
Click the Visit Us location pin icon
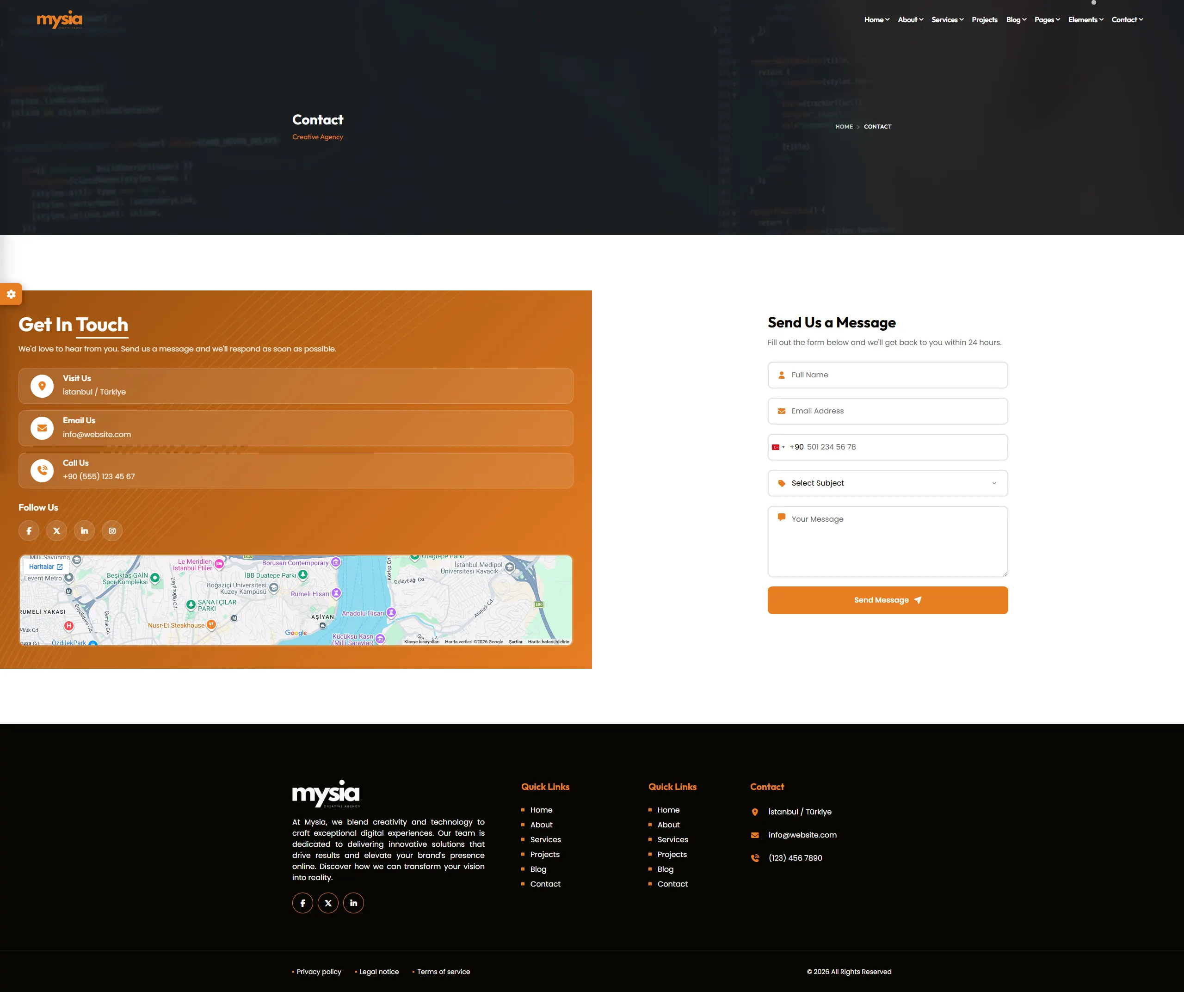42,386
